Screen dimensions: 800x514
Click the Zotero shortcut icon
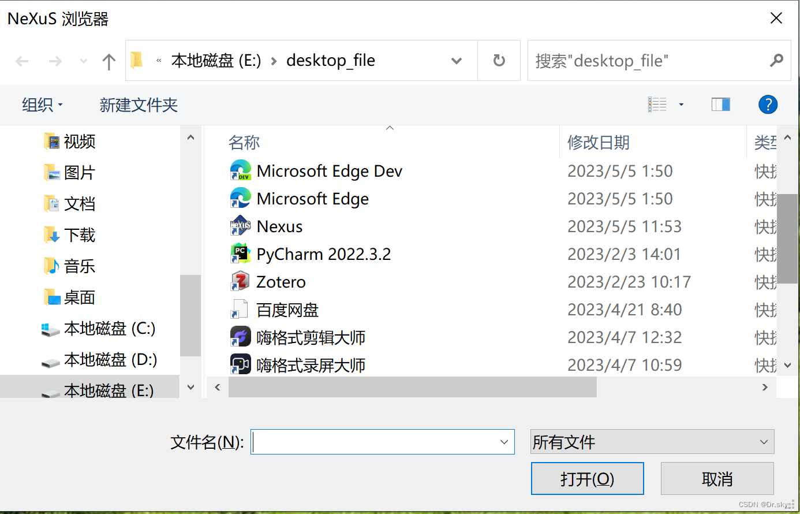tap(240, 282)
